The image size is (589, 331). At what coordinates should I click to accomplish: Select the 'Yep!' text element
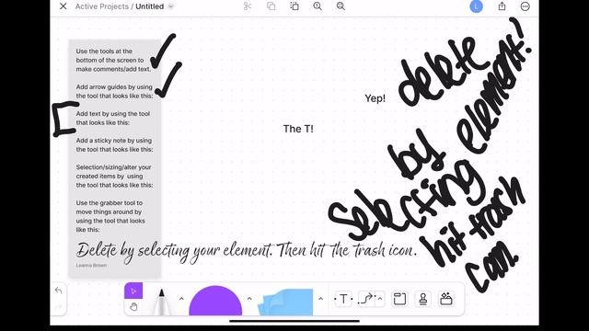tap(375, 98)
